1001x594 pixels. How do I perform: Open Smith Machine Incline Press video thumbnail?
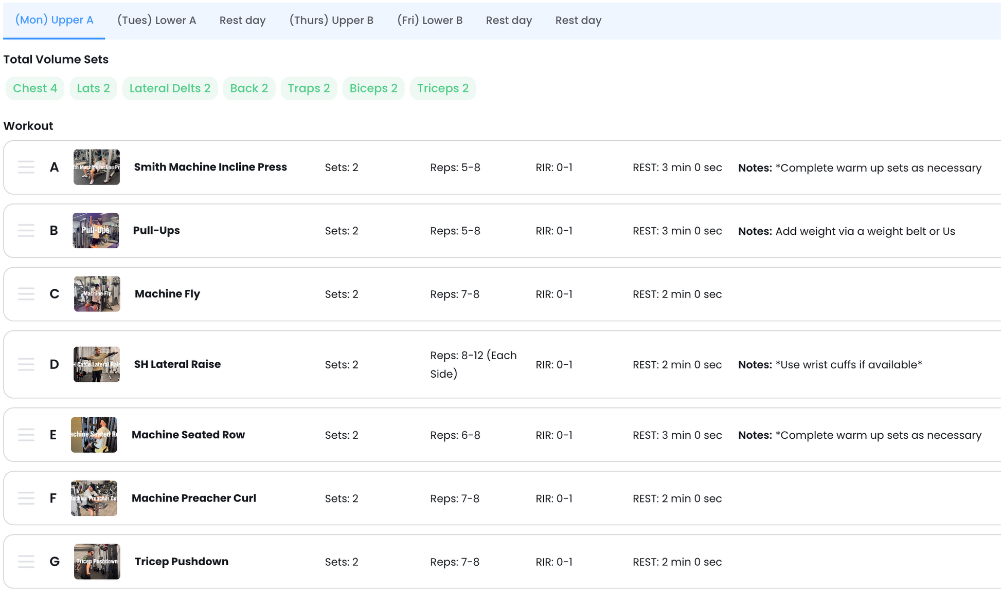tap(97, 168)
